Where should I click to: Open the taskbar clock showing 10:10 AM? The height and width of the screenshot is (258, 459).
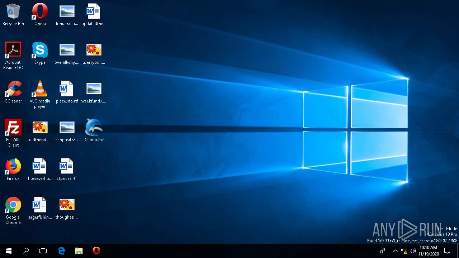click(428, 251)
